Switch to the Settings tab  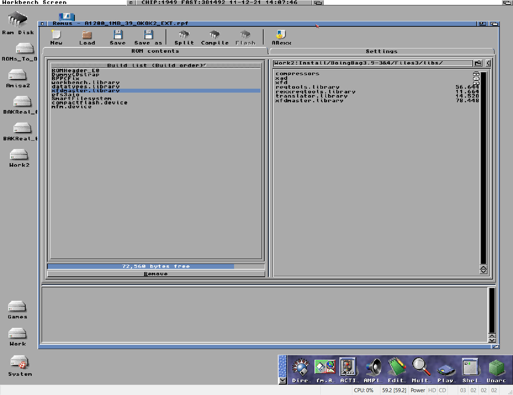[382, 51]
